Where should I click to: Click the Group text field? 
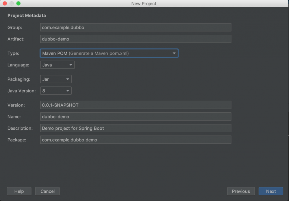pos(136,27)
